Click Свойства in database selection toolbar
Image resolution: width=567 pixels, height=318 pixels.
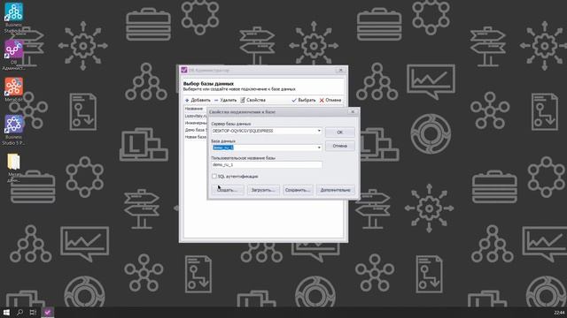pyautogui.click(x=252, y=100)
